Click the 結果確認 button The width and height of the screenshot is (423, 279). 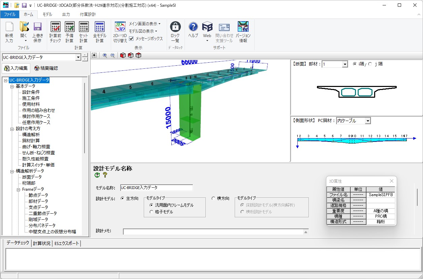tap(46, 68)
